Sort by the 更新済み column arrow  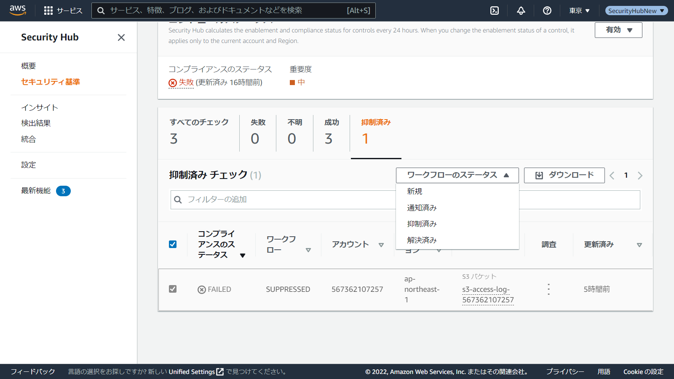[x=639, y=245]
